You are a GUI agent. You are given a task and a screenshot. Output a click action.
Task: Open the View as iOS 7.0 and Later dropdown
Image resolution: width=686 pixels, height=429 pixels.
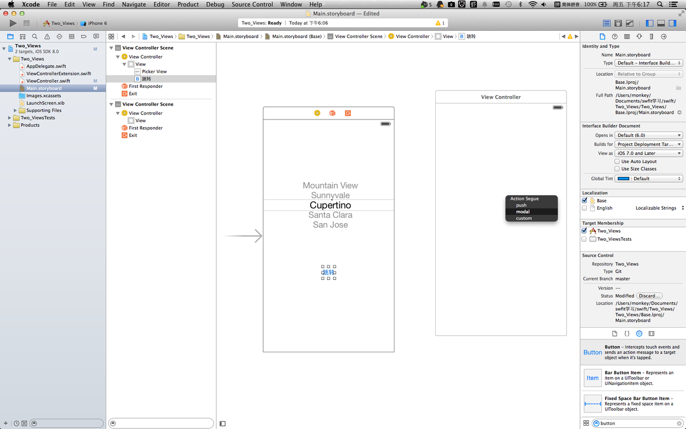(x=648, y=153)
